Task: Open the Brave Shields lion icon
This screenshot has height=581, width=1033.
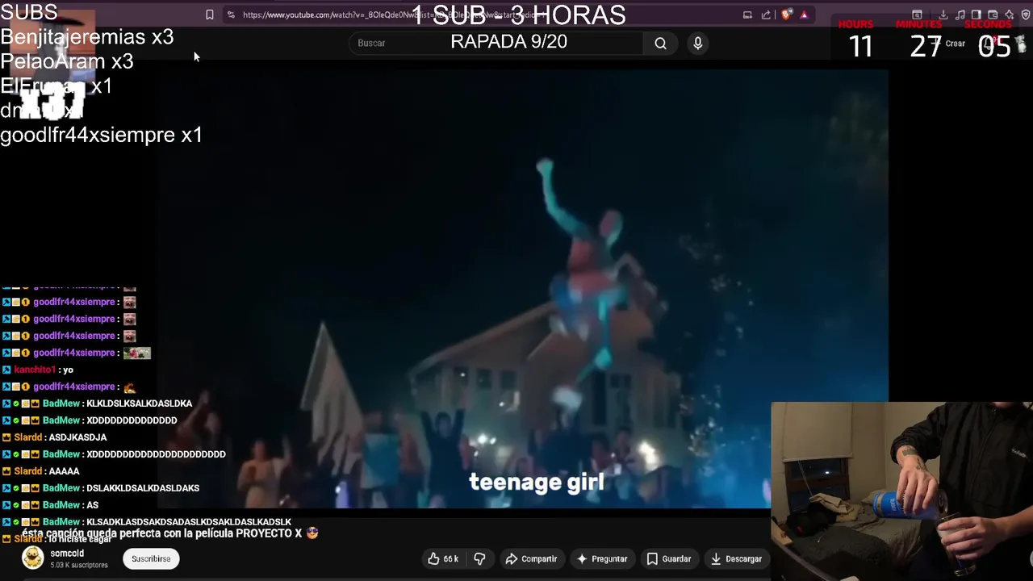Action: click(x=787, y=15)
